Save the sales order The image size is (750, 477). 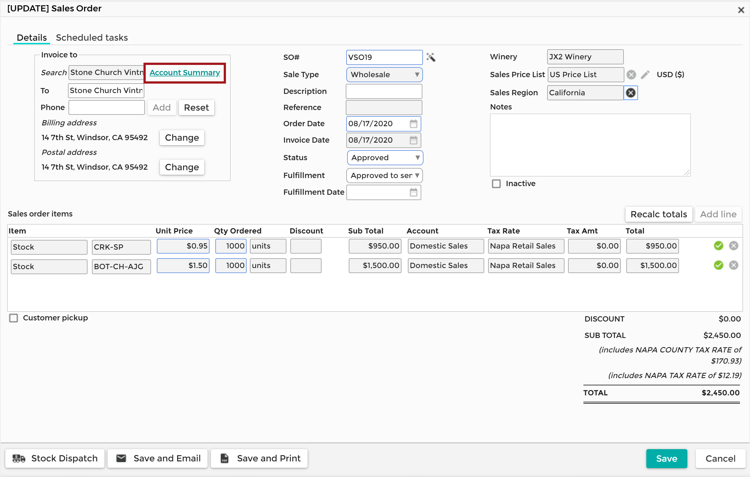click(x=666, y=458)
